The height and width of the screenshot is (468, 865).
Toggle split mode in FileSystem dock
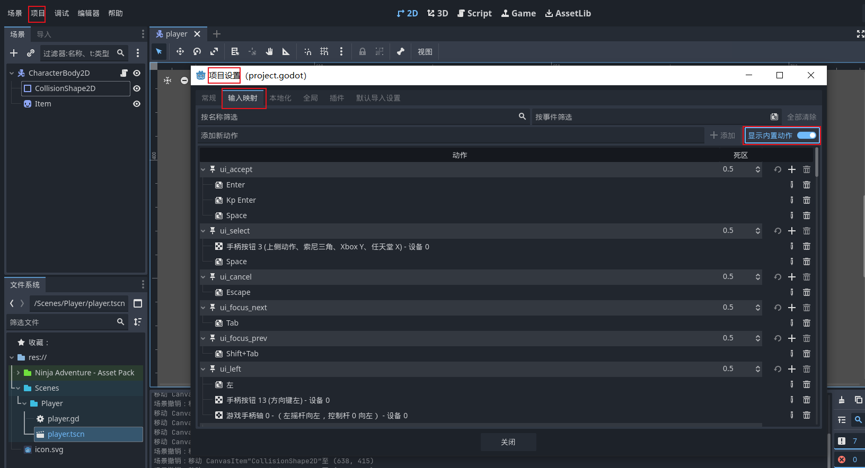pos(138,303)
